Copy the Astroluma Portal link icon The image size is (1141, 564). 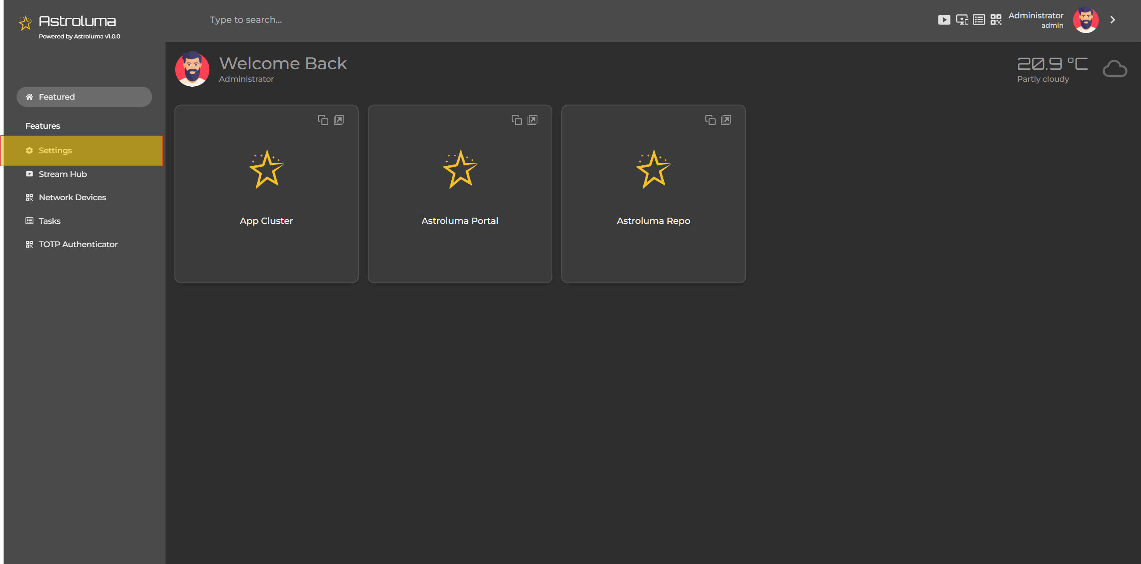coord(517,120)
